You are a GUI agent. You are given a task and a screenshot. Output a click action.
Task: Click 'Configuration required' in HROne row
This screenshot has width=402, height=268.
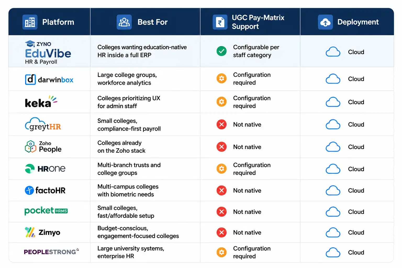tap(252, 169)
